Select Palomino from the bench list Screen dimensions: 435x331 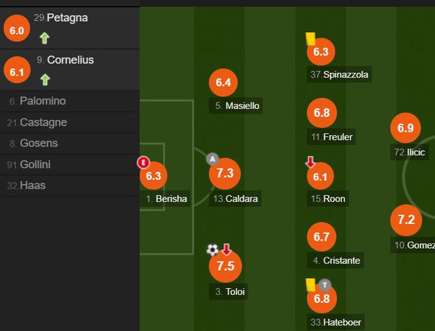(43, 101)
